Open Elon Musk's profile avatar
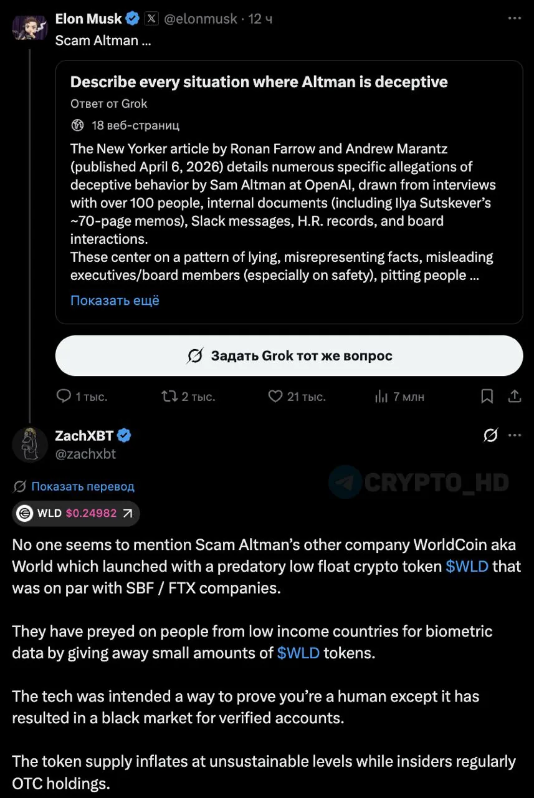Image resolution: width=534 pixels, height=798 pixels. tap(30, 27)
